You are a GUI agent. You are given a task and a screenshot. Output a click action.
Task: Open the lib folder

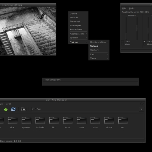point(54,123)
